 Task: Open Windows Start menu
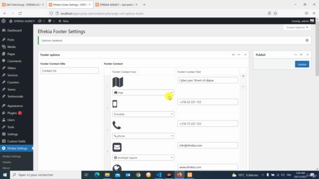point(5,175)
